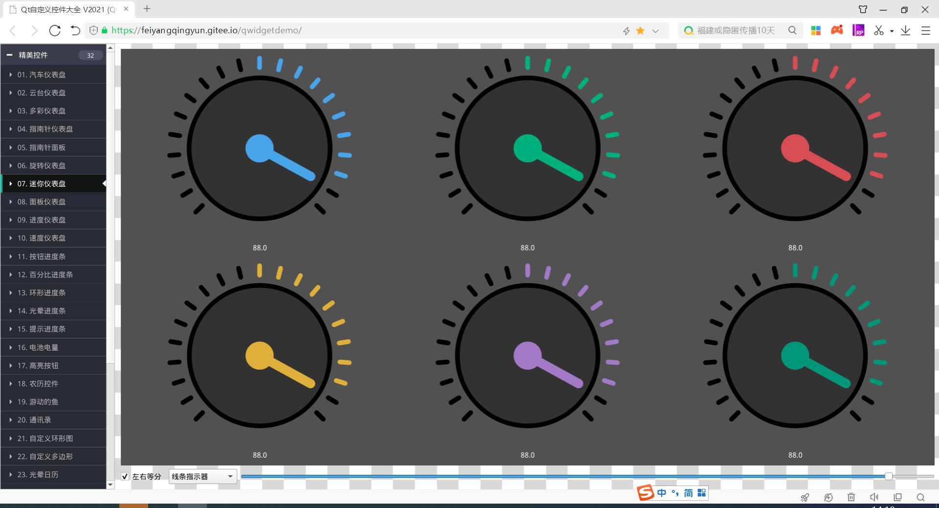Expand arrow of 09. 进度仪表盘
939x508 pixels.
pos(11,220)
